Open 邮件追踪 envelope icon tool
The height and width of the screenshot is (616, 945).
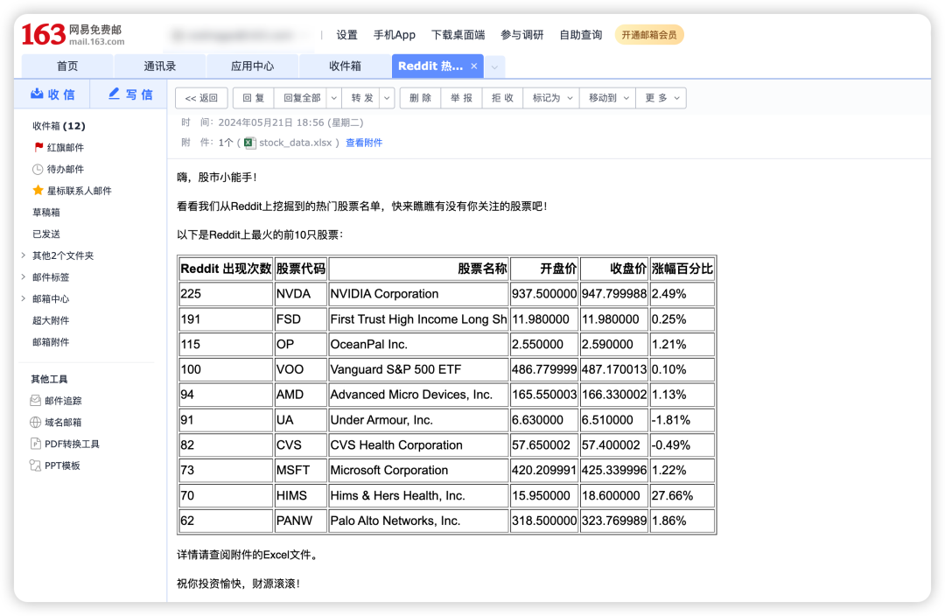point(36,401)
